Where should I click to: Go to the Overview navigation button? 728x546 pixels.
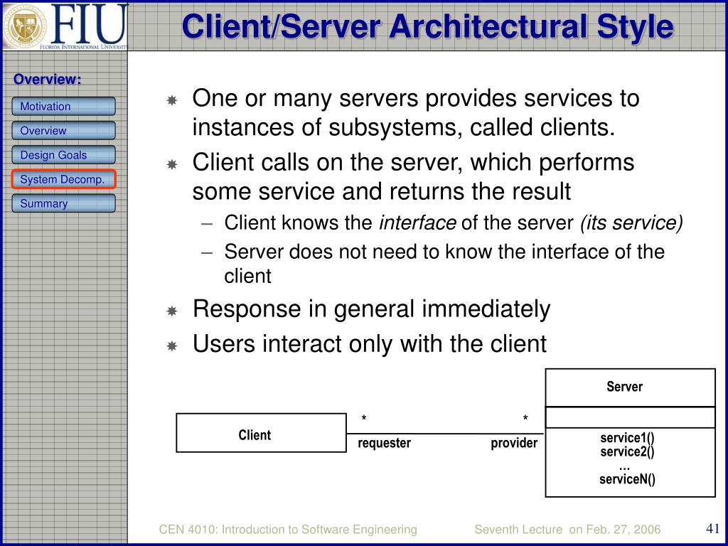[x=63, y=131]
